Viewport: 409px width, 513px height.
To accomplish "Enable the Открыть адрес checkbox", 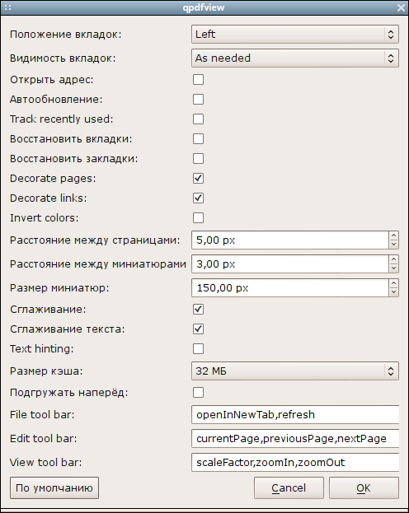I will pos(198,80).
